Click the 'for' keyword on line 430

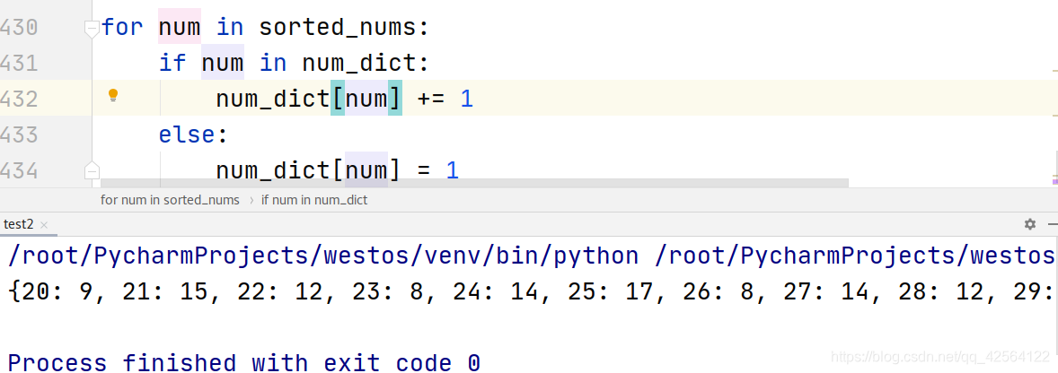pyautogui.click(x=122, y=29)
